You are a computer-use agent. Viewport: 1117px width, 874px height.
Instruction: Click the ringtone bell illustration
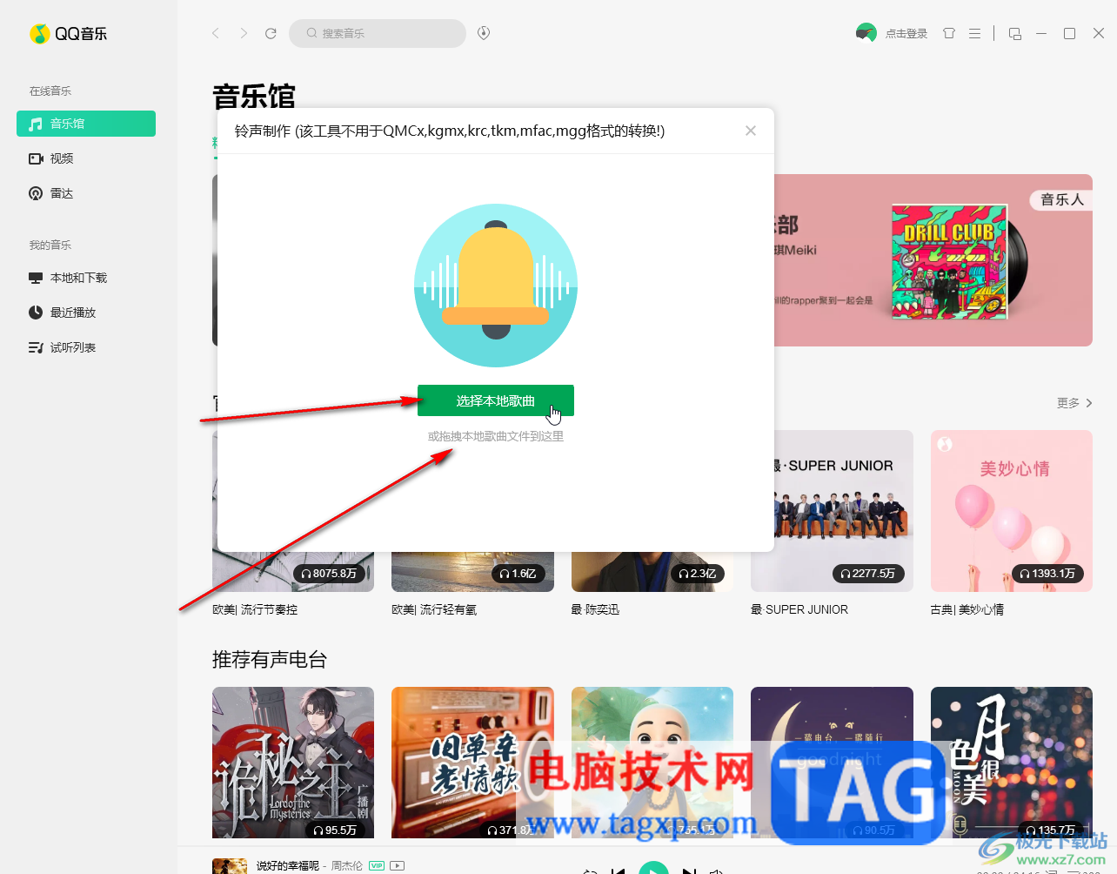click(496, 286)
